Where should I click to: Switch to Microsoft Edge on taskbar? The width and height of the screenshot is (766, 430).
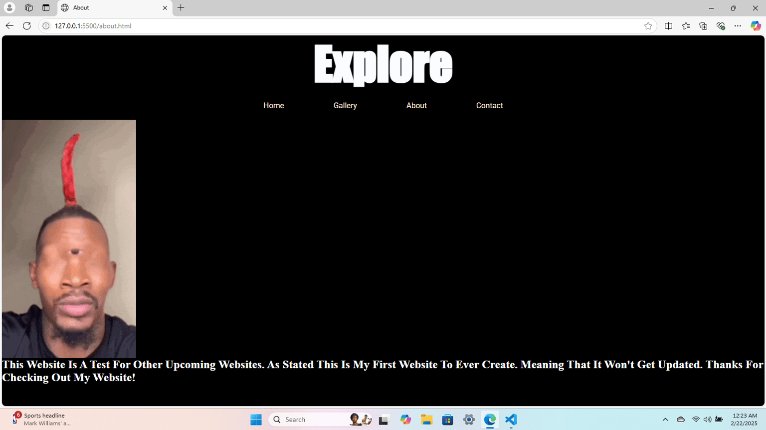click(x=490, y=420)
